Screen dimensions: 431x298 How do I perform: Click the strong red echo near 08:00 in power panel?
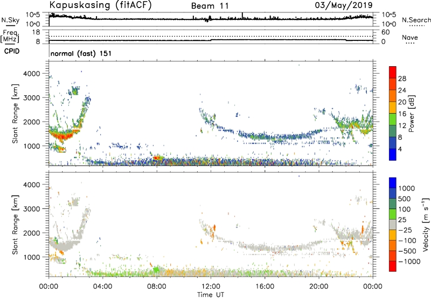click(x=157, y=158)
